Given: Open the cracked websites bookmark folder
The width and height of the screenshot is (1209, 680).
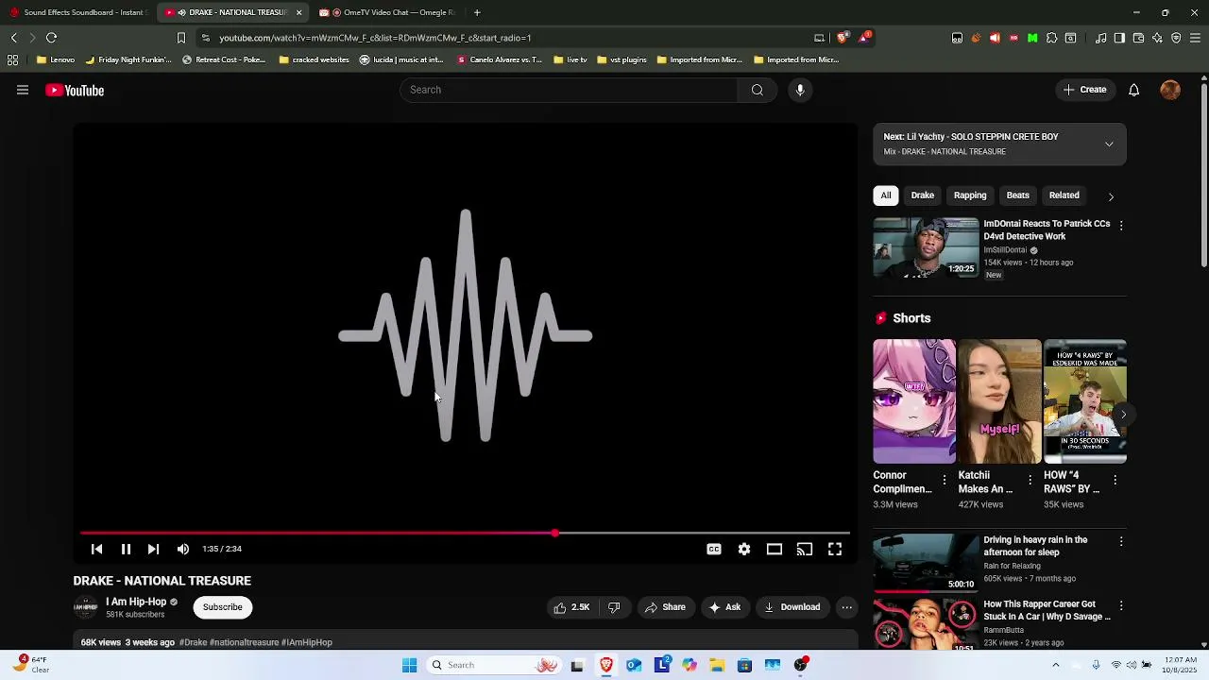Looking at the screenshot, I should (x=315, y=59).
